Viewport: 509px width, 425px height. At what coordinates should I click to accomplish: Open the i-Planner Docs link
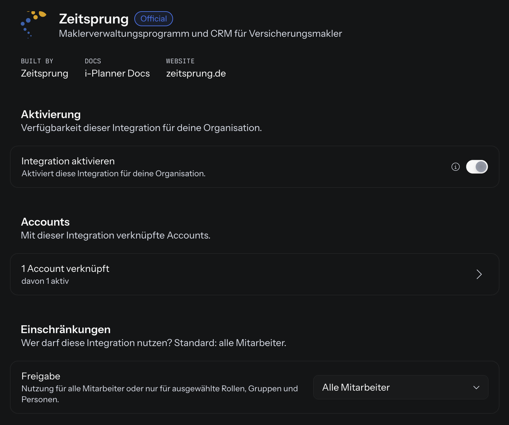[117, 73]
